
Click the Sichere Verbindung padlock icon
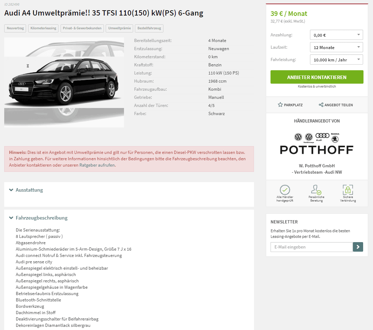348,190
